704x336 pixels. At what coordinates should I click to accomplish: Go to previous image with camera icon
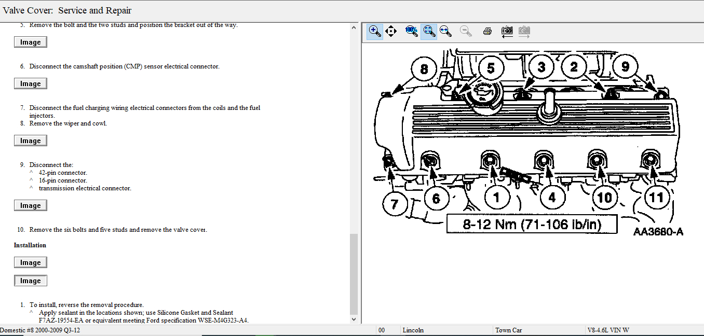507,31
